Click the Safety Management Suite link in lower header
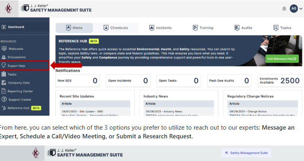 [246, 153]
